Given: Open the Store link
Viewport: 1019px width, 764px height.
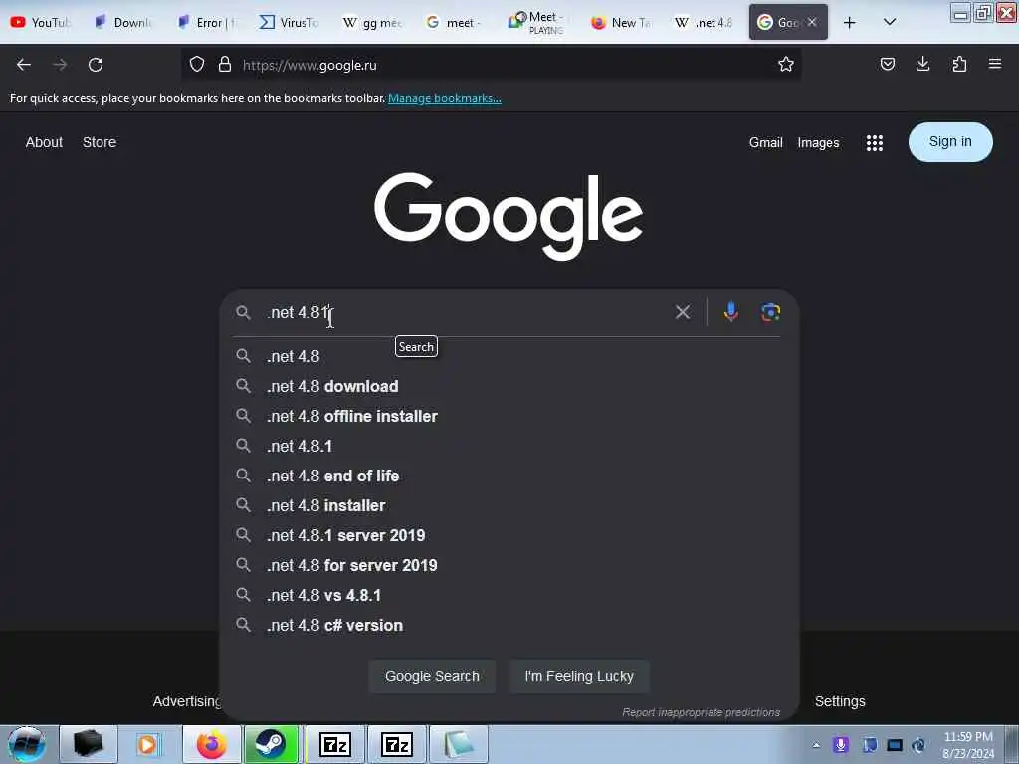Looking at the screenshot, I should coord(100,142).
